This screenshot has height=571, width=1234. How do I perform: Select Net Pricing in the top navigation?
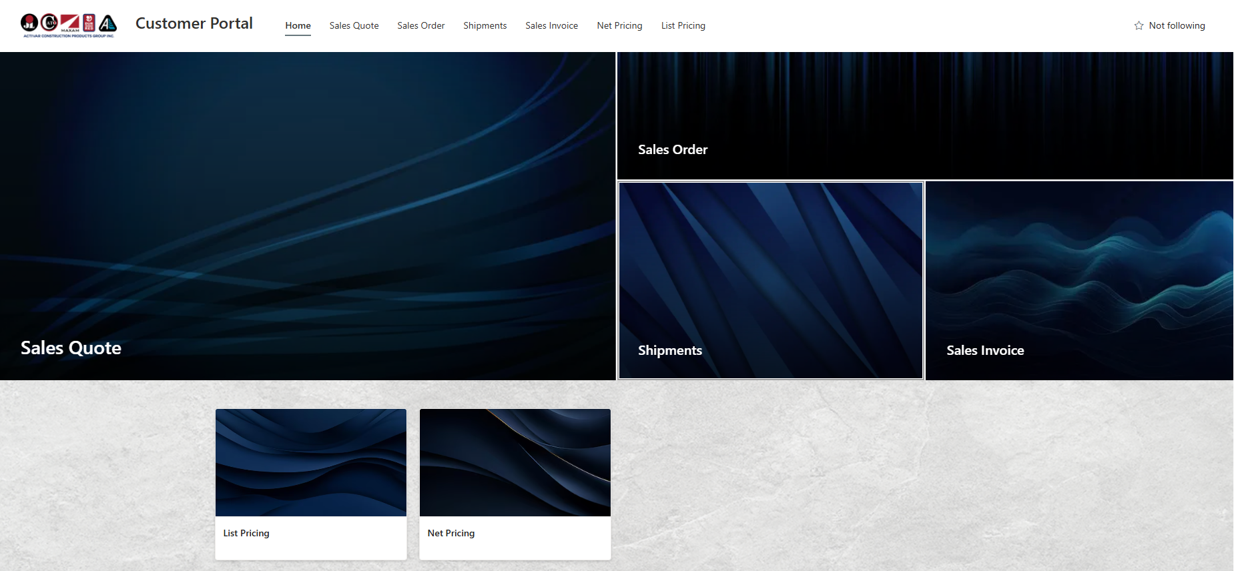(x=619, y=26)
